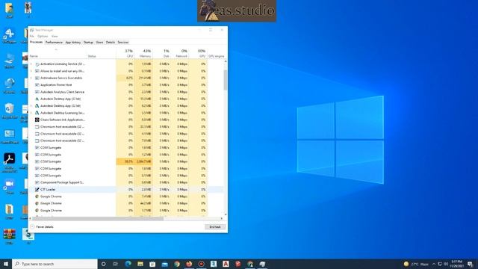The image size is (478, 269).
Task: Select the CTF Loader process row
Action: click(126, 189)
